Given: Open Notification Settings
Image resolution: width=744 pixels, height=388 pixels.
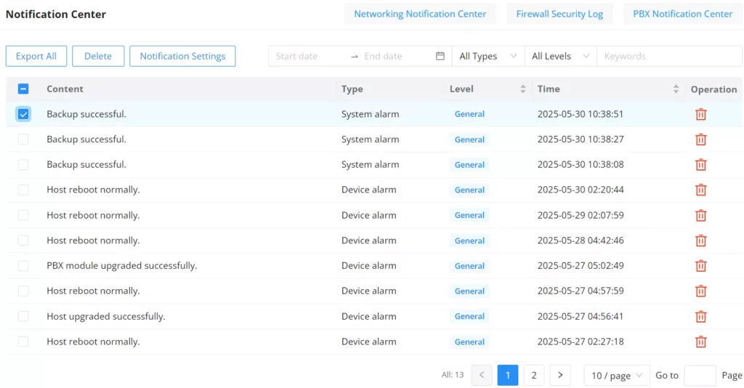Looking at the screenshot, I should [182, 56].
